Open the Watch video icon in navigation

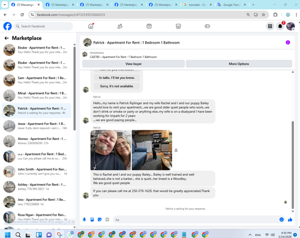(149, 26)
